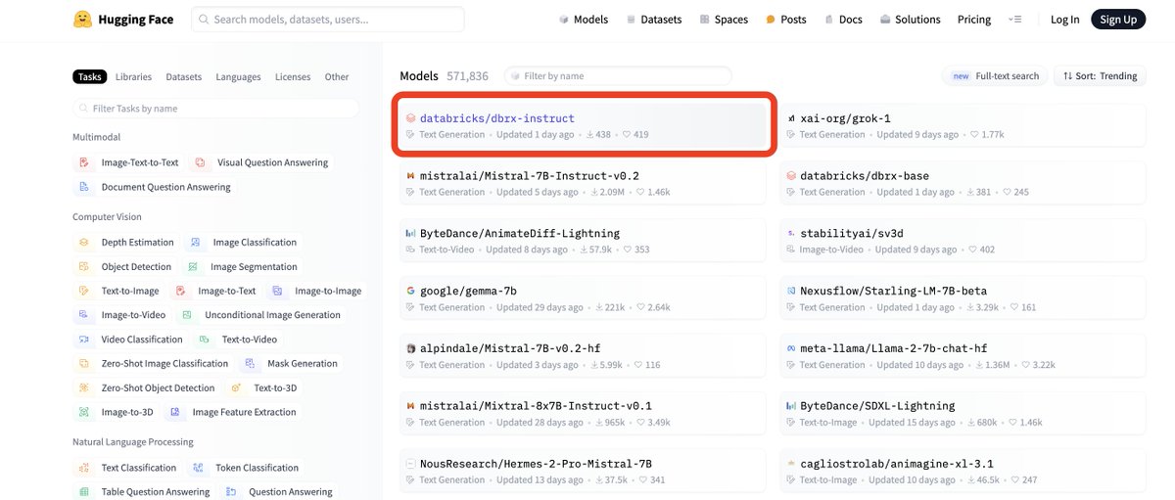
Task: Open the google/gemma-7b model
Action: 583,298
